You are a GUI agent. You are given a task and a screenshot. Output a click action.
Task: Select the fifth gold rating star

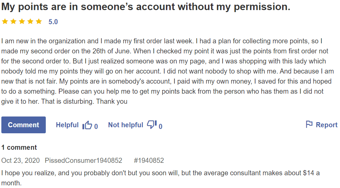pos(39,21)
